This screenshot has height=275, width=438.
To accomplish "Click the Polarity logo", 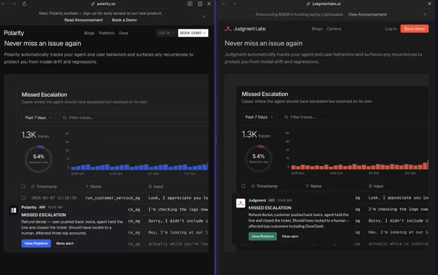I will click(x=14, y=33).
